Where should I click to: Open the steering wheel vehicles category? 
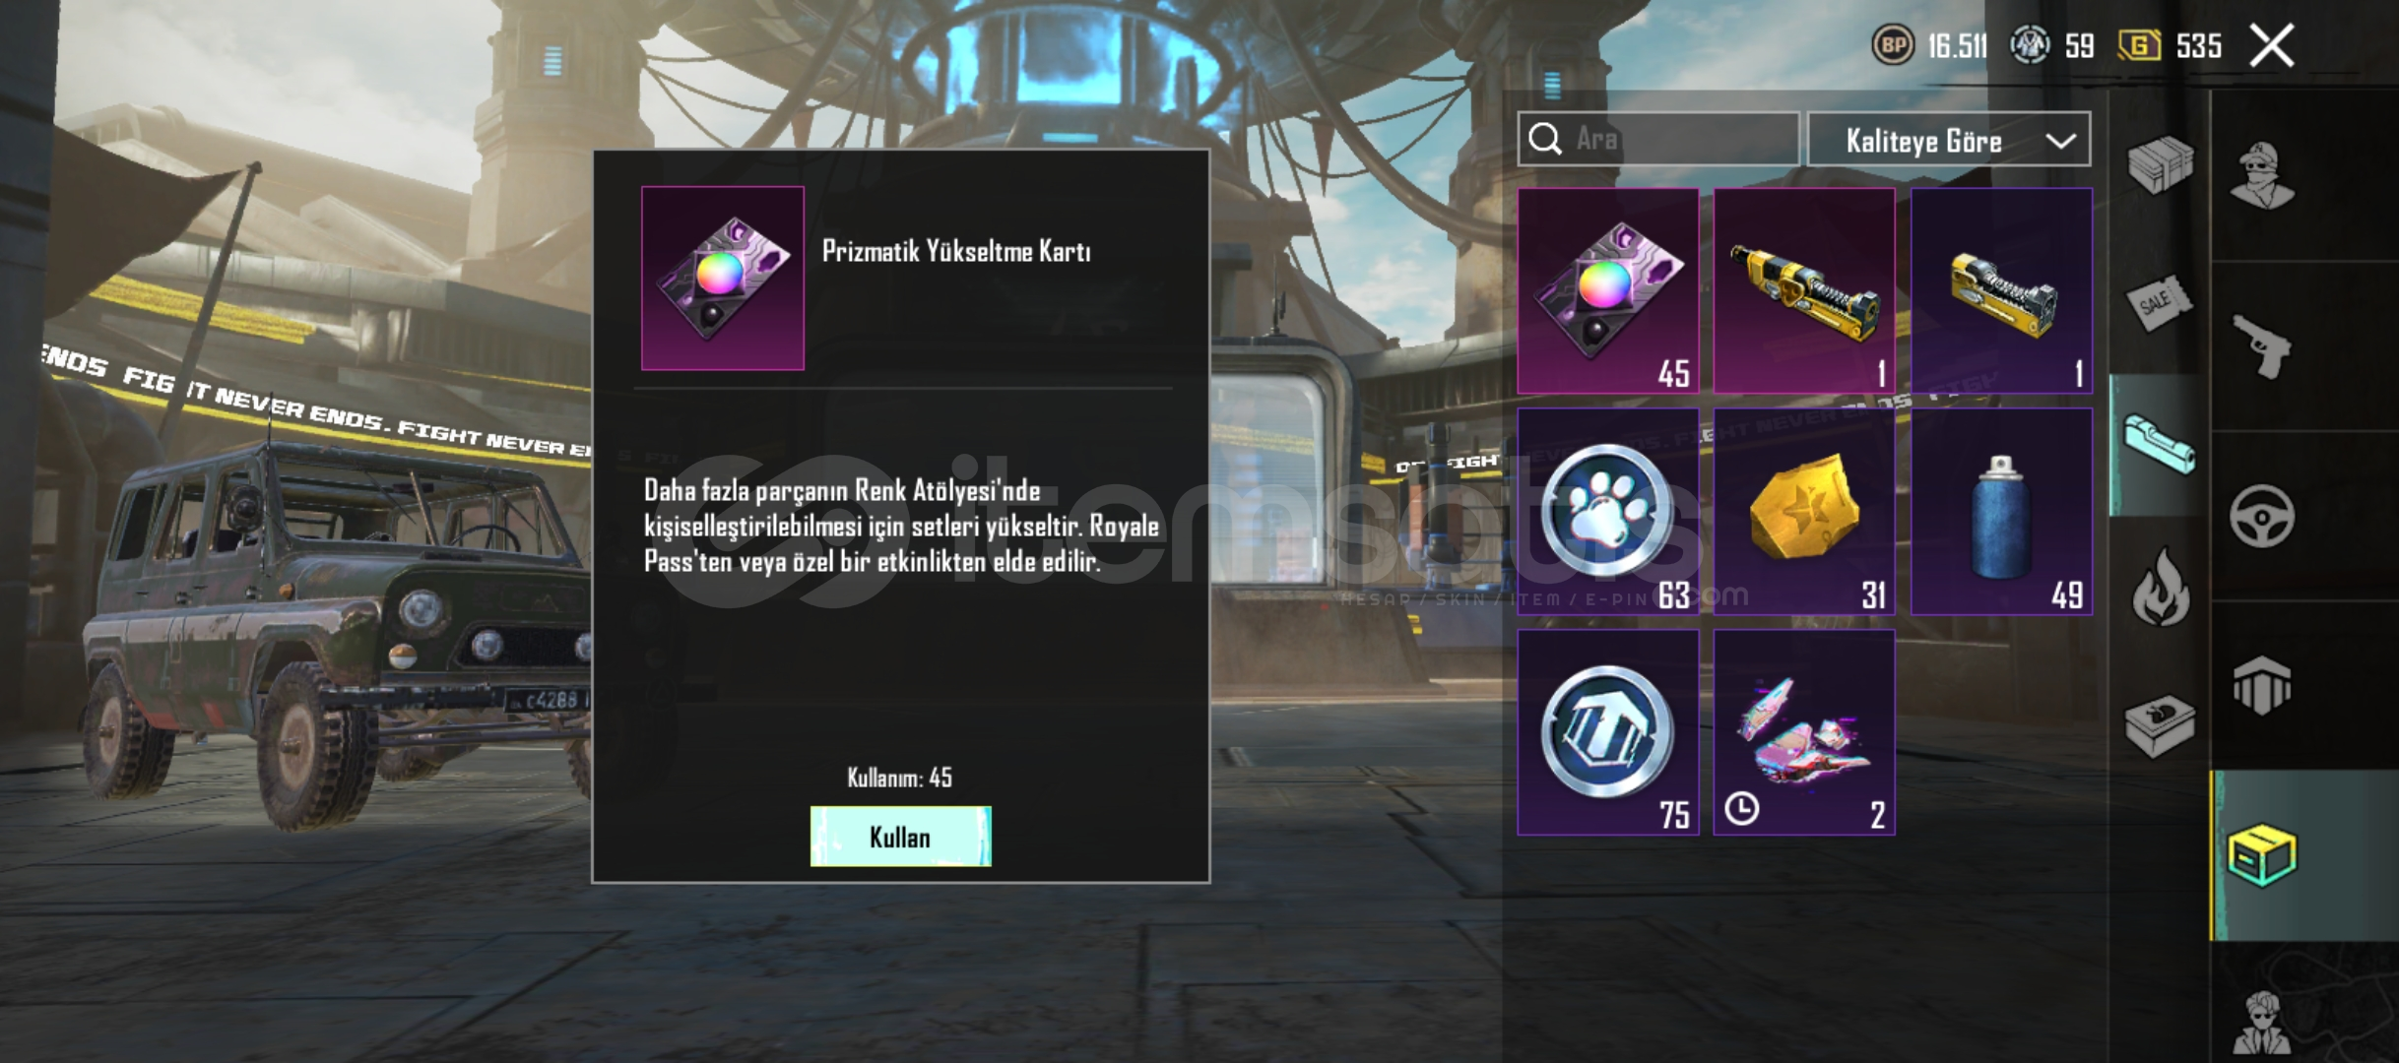pyautogui.click(x=2261, y=516)
